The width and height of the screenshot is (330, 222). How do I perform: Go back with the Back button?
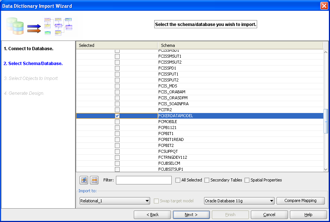pos(152,215)
